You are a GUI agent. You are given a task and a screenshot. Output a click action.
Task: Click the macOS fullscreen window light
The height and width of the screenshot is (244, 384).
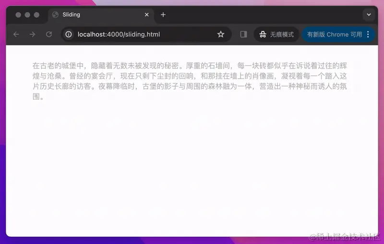point(36,15)
